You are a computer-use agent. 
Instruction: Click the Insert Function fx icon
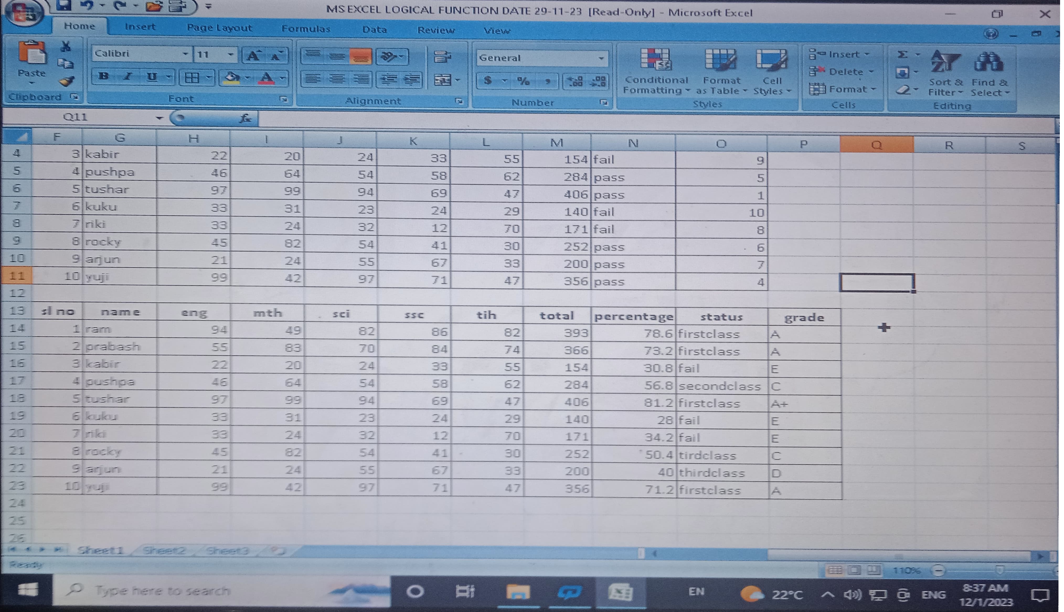pyautogui.click(x=245, y=119)
